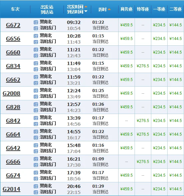Click 过 icon beside 洛阳龙门 in G660 row
The width and height of the screenshot is (184, 196).
click(x=36, y=56)
